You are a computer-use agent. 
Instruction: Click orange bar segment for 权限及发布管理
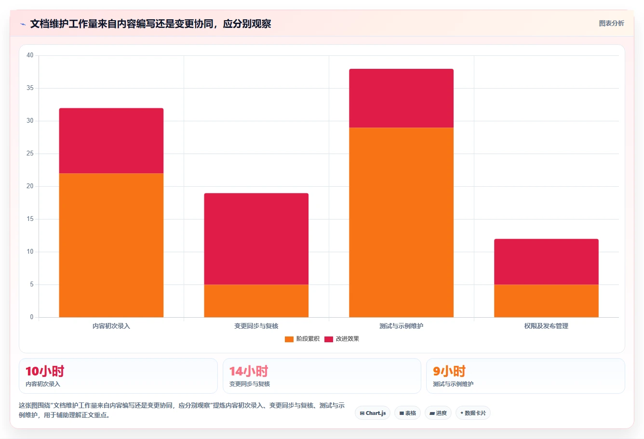click(x=547, y=301)
